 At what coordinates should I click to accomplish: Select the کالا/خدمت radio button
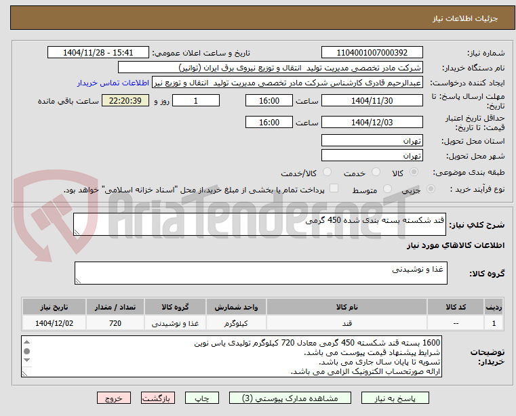(327, 172)
